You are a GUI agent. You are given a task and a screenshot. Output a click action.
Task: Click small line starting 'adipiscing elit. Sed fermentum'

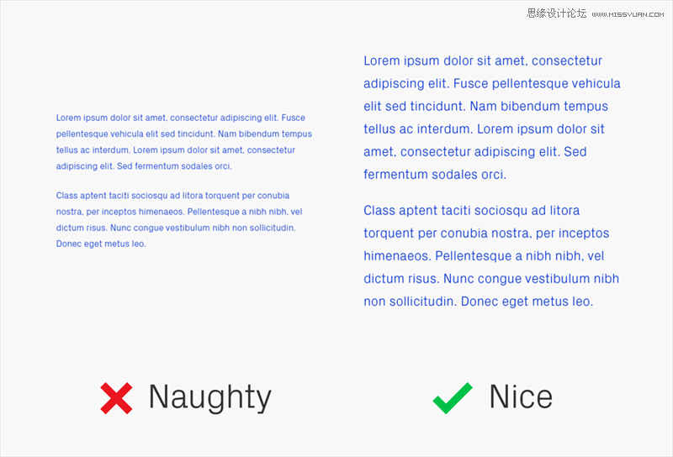144,166
